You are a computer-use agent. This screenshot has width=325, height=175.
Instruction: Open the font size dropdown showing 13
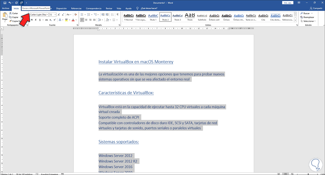point(55,15)
